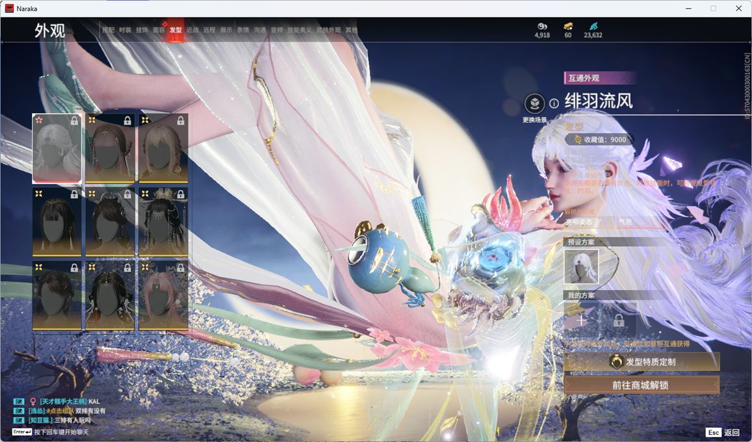Open the info icon beside 绯羽流风
Image resolution: width=752 pixels, height=442 pixels.
tap(554, 103)
